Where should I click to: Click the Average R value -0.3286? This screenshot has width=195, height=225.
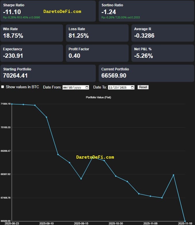(144, 36)
